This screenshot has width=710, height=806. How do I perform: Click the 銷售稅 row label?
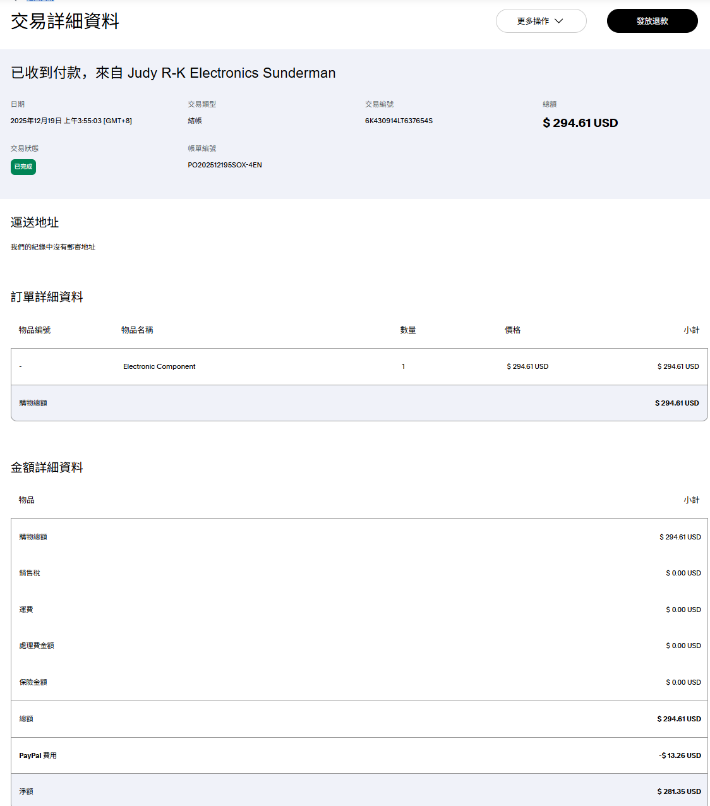click(x=30, y=573)
